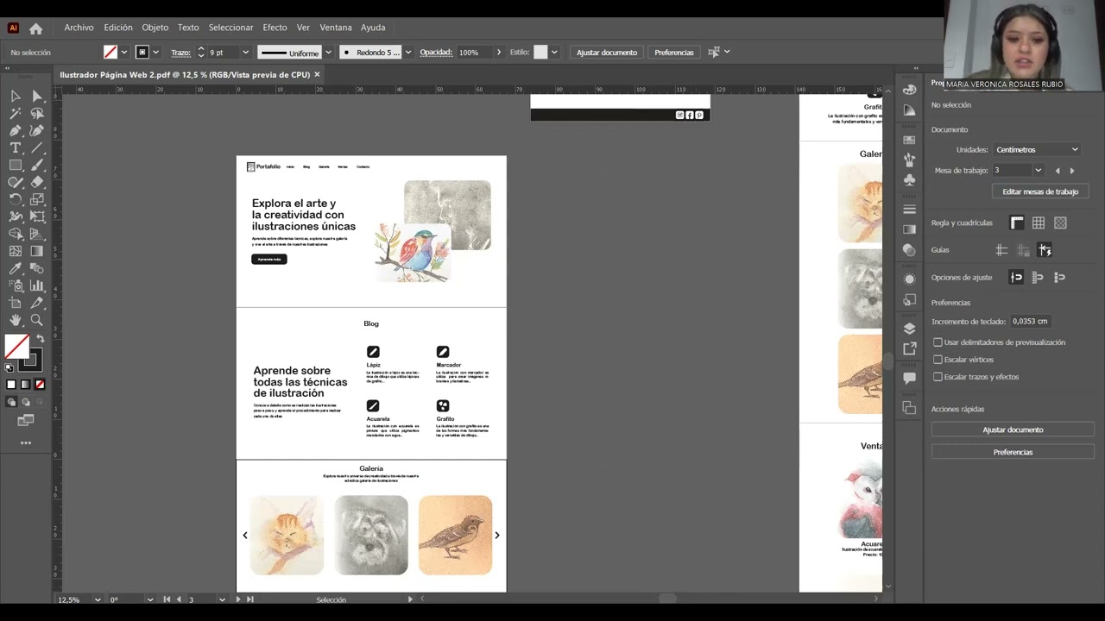Pick the Paintbrush tool
This screenshot has height=621, width=1105.
coord(37,165)
